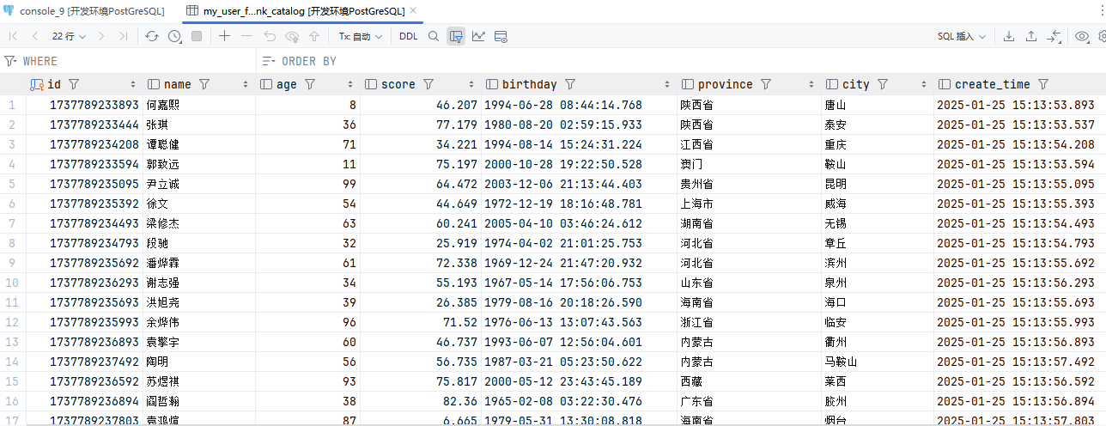Expand the Tx 自动 transaction mode dropdown
Screen dimensions: 1106x426
coord(360,36)
